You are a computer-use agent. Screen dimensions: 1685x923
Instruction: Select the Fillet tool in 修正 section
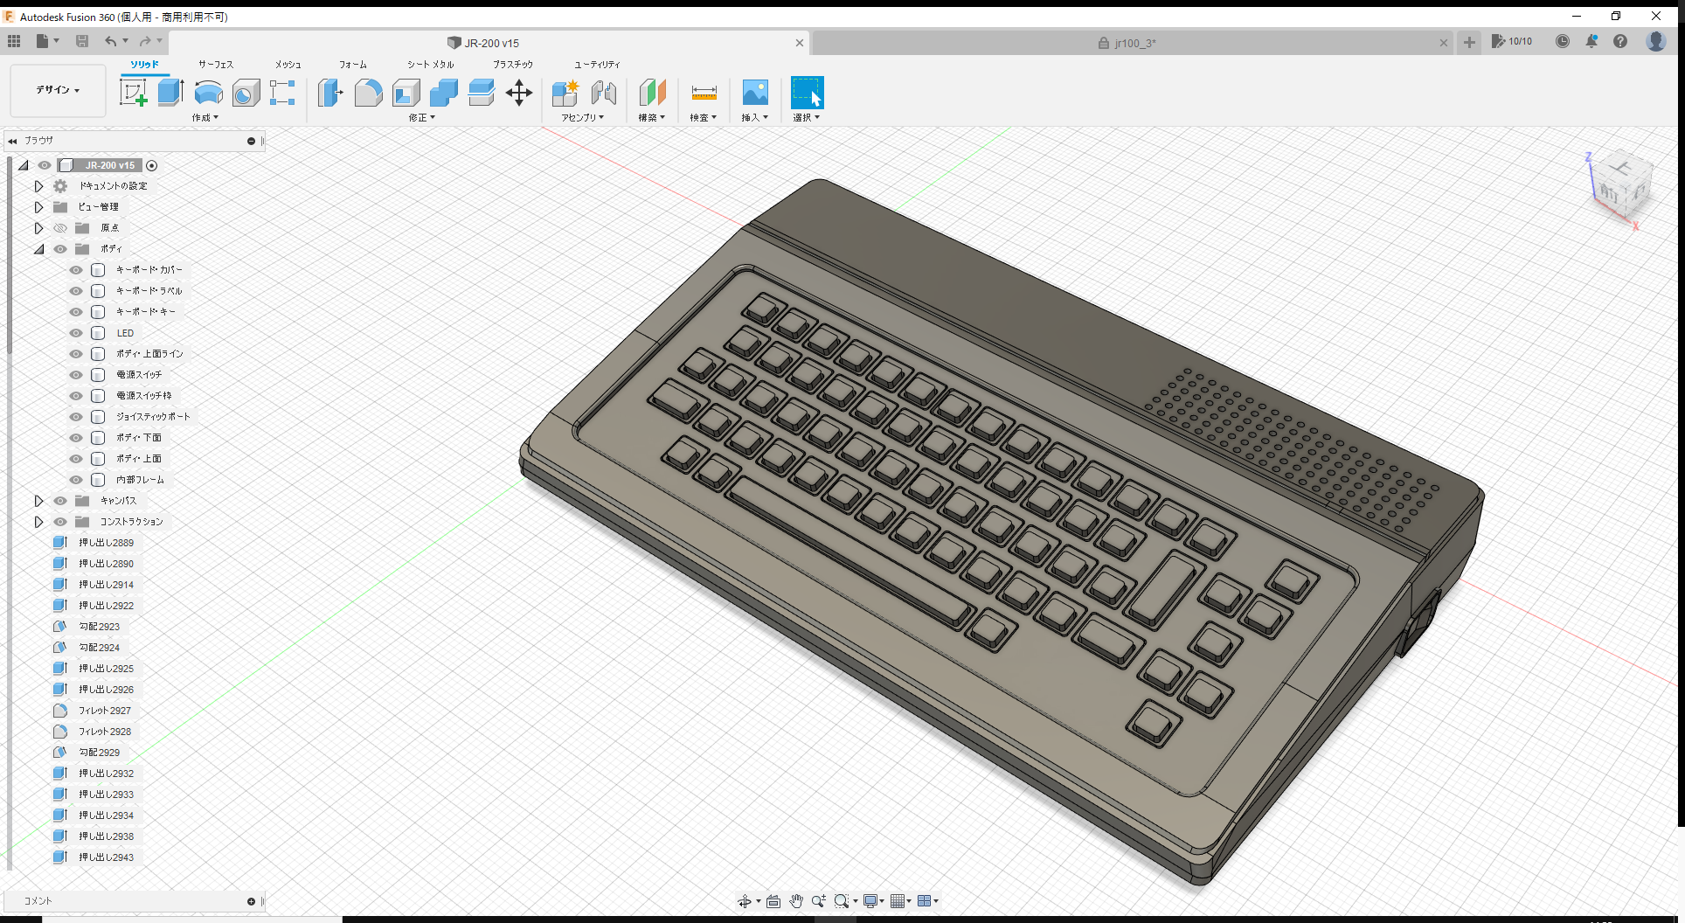click(368, 92)
